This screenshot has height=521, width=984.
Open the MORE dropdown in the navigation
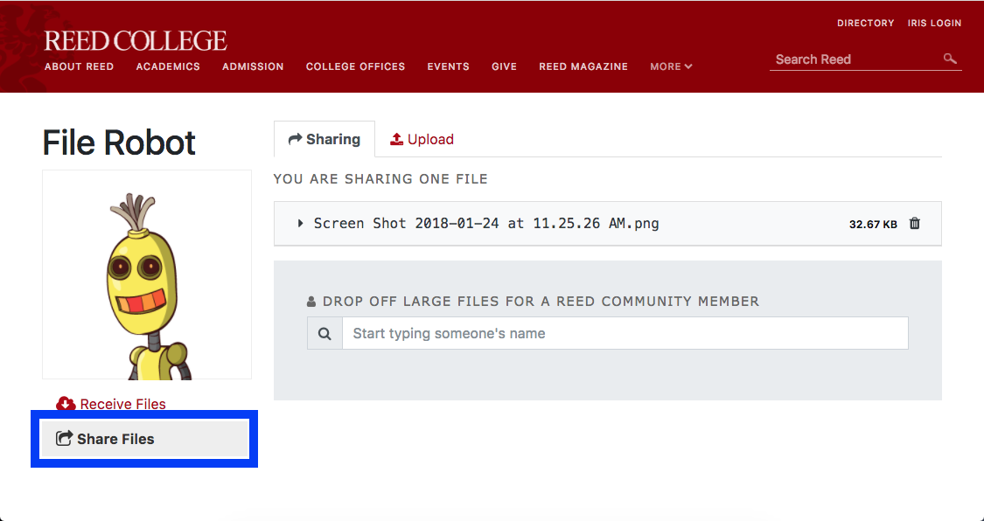(x=671, y=66)
